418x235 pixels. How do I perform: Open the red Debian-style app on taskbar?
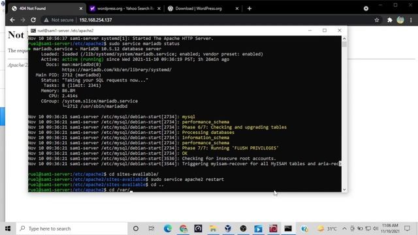coord(273,228)
